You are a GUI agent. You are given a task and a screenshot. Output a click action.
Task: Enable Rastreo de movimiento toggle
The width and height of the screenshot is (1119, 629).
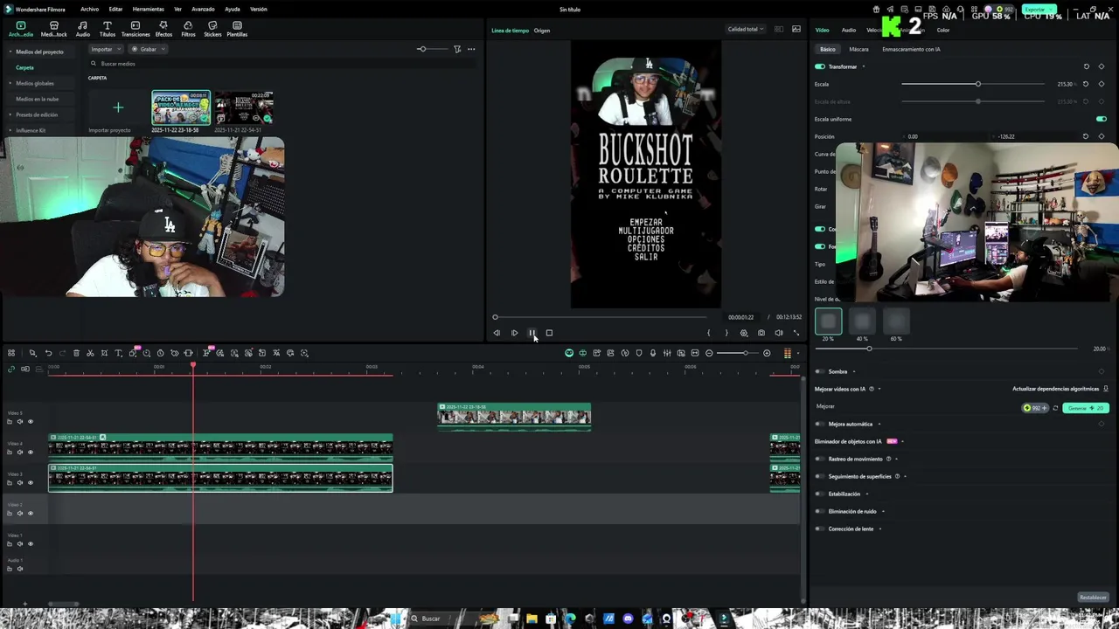click(820, 459)
